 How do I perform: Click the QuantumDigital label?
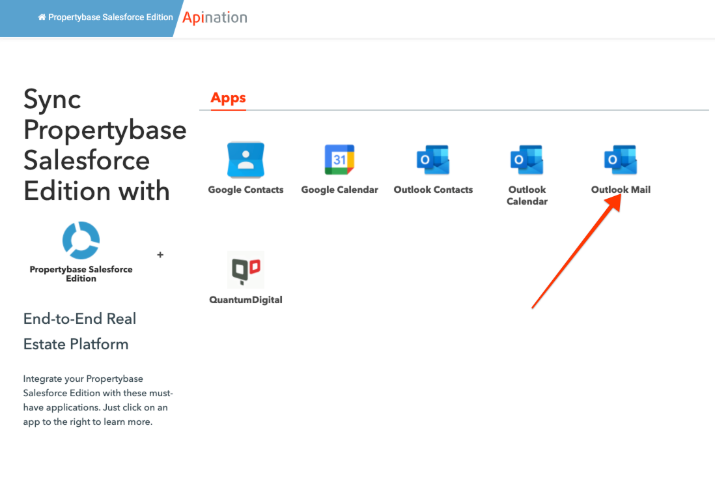click(245, 300)
